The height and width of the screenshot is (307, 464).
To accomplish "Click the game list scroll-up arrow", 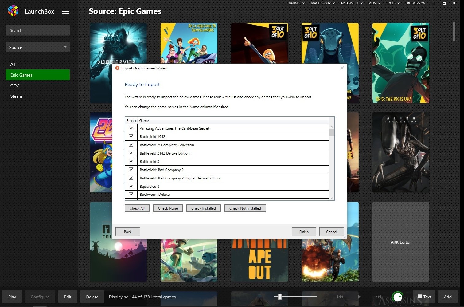I will pyautogui.click(x=332, y=127).
